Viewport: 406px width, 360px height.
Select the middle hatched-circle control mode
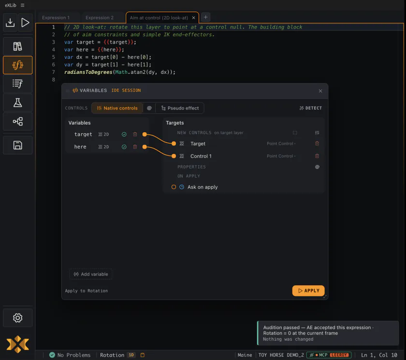pos(149,108)
